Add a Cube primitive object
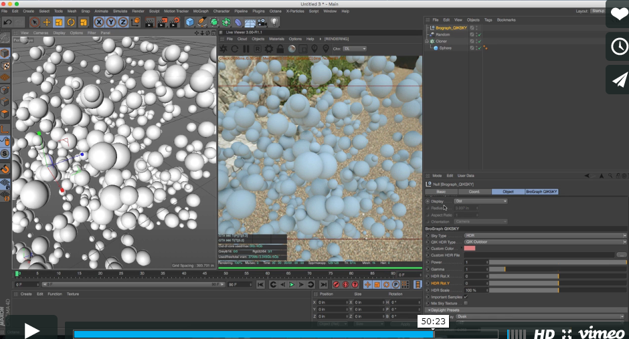The height and width of the screenshot is (339, 629). tap(190, 22)
